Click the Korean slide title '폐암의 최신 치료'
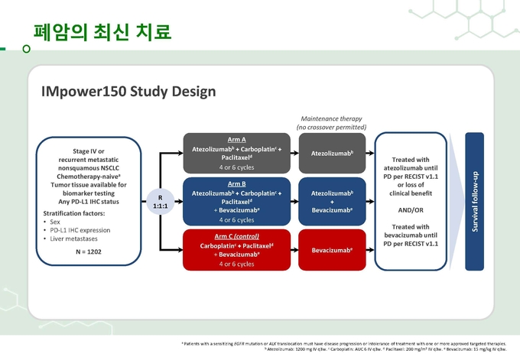Viewport: 520px width, 360px height. click(102, 33)
